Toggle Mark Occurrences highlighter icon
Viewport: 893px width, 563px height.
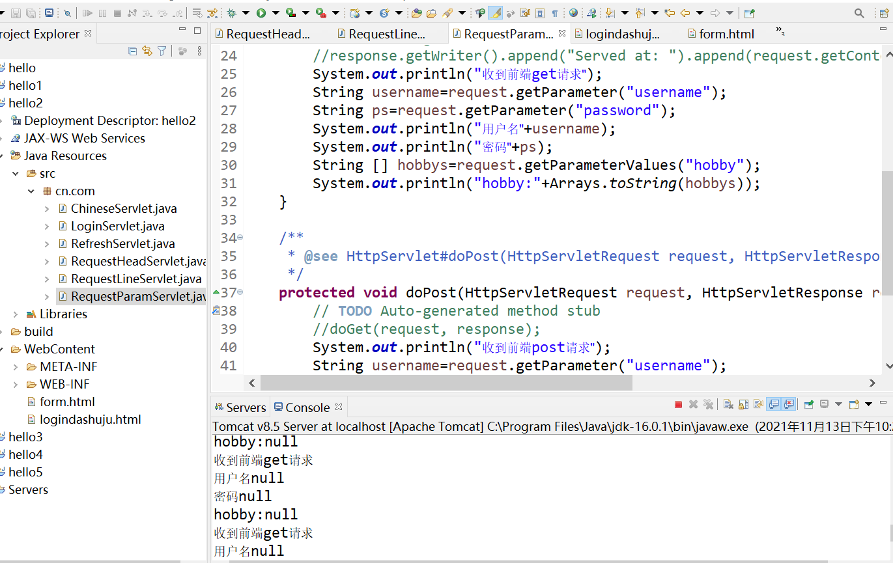(x=496, y=13)
